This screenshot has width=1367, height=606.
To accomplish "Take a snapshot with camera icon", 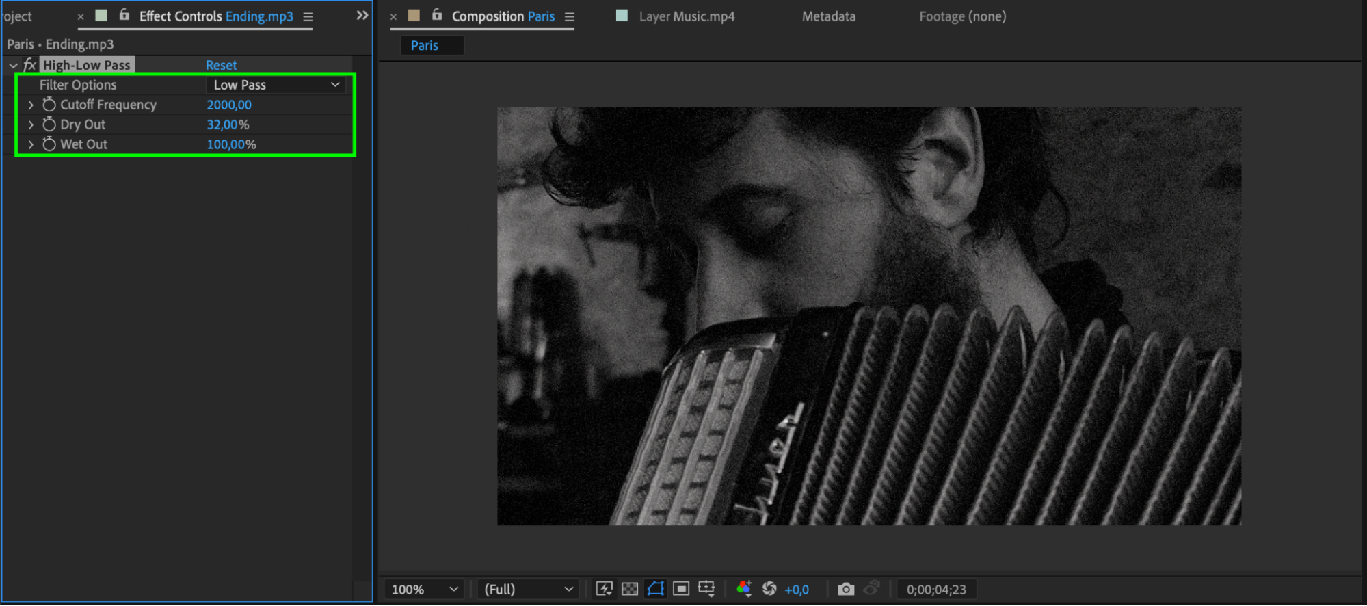I will (x=846, y=589).
